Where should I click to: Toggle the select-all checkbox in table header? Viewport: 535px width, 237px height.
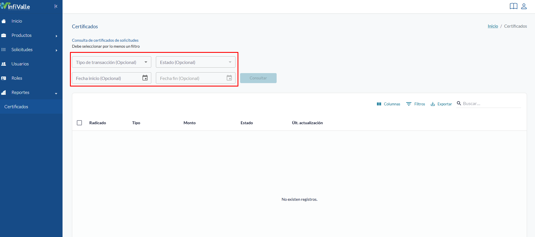[x=79, y=123]
